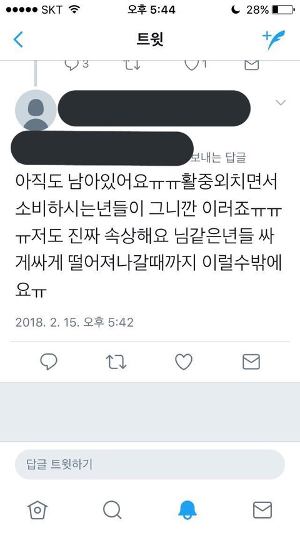
Task: Compose a new tweet with feather icon
Action: 274,40
